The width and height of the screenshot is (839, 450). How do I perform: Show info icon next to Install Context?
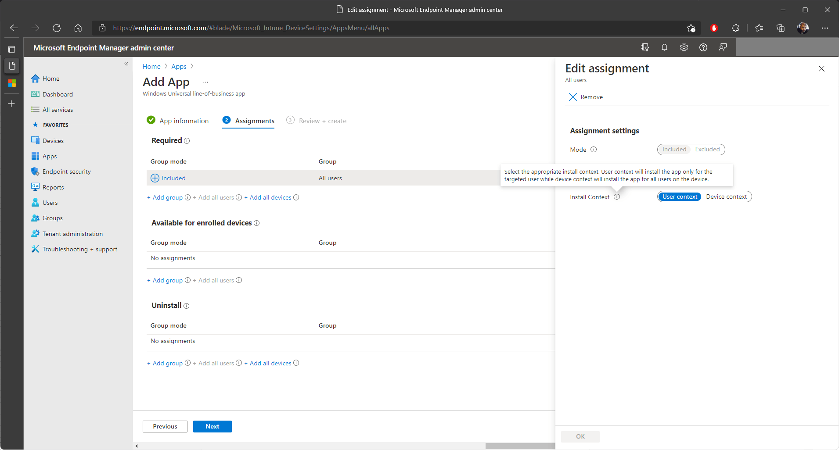click(x=617, y=197)
